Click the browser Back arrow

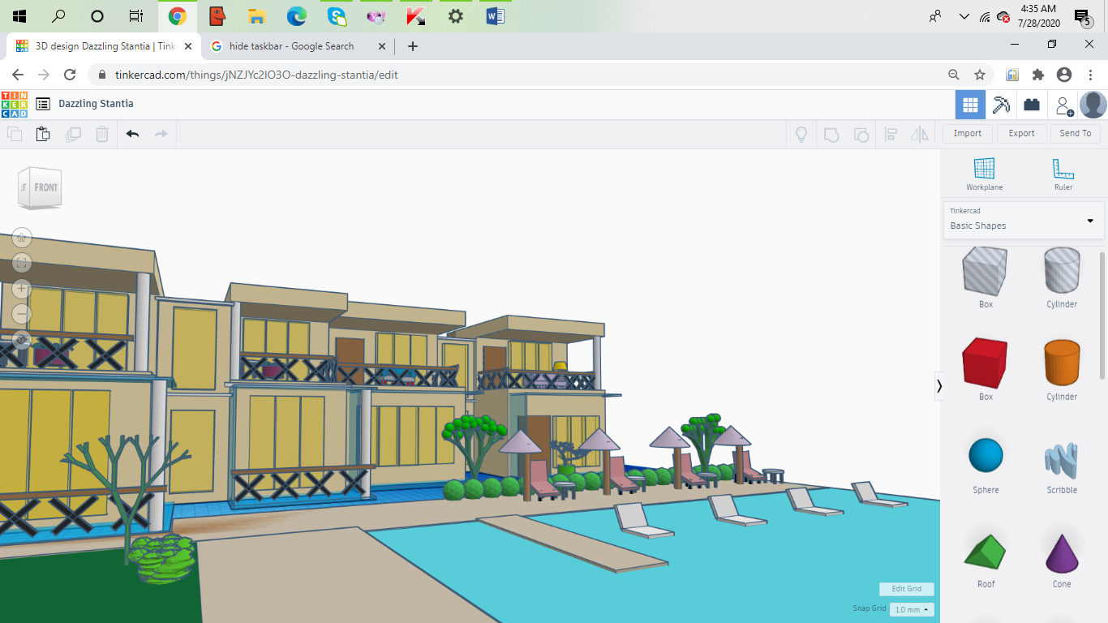tap(18, 75)
